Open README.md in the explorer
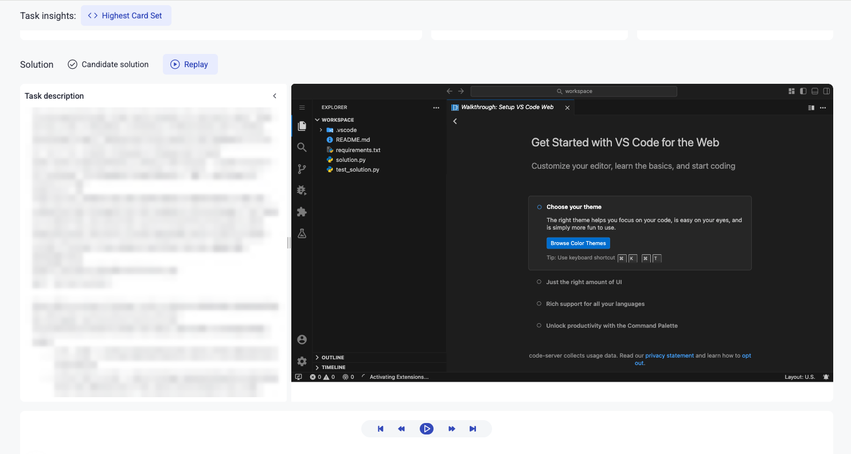Viewport: 851px width, 454px height. [x=379, y=140]
